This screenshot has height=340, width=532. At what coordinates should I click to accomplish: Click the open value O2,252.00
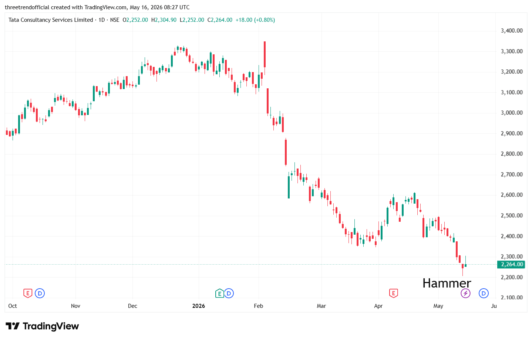point(135,20)
